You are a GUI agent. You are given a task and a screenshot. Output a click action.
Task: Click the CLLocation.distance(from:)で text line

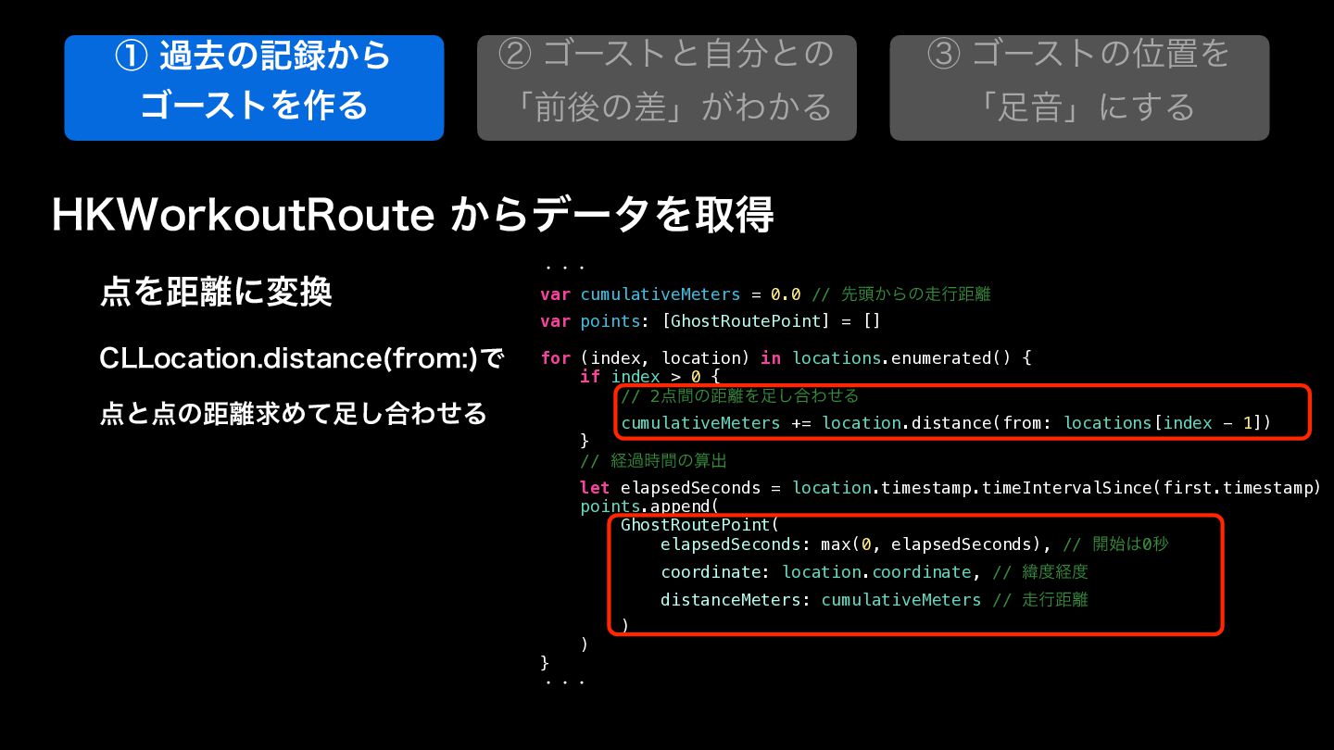pos(301,359)
